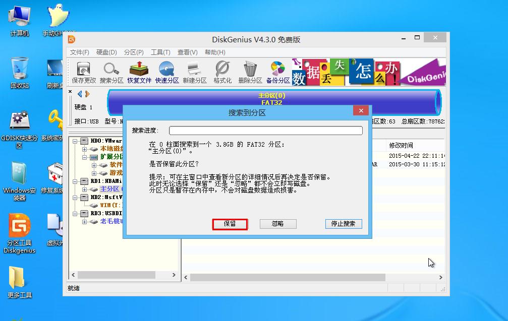Start 快速分区 (Quick Partition) tool
This screenshot has height=321, width=508.
pyautogui.click(x=166, y=71)
